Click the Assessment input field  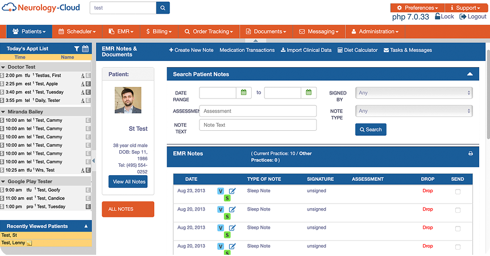click(x=258, y=111)
